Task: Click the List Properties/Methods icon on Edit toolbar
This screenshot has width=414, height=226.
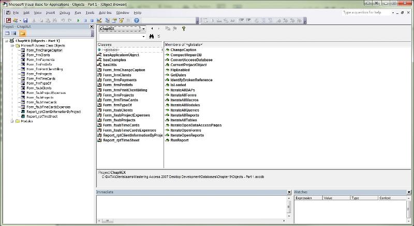Action: pyautogui.click(x=205, y=20)
